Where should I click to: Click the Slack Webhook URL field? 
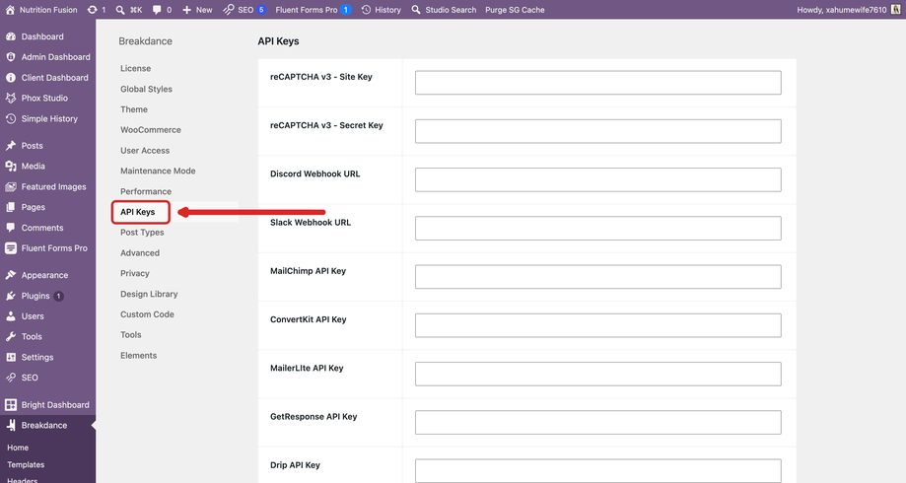598,229
